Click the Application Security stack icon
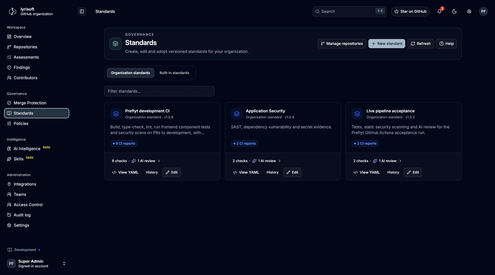This screenshot has width=495, height=275. tap(237, 114)
